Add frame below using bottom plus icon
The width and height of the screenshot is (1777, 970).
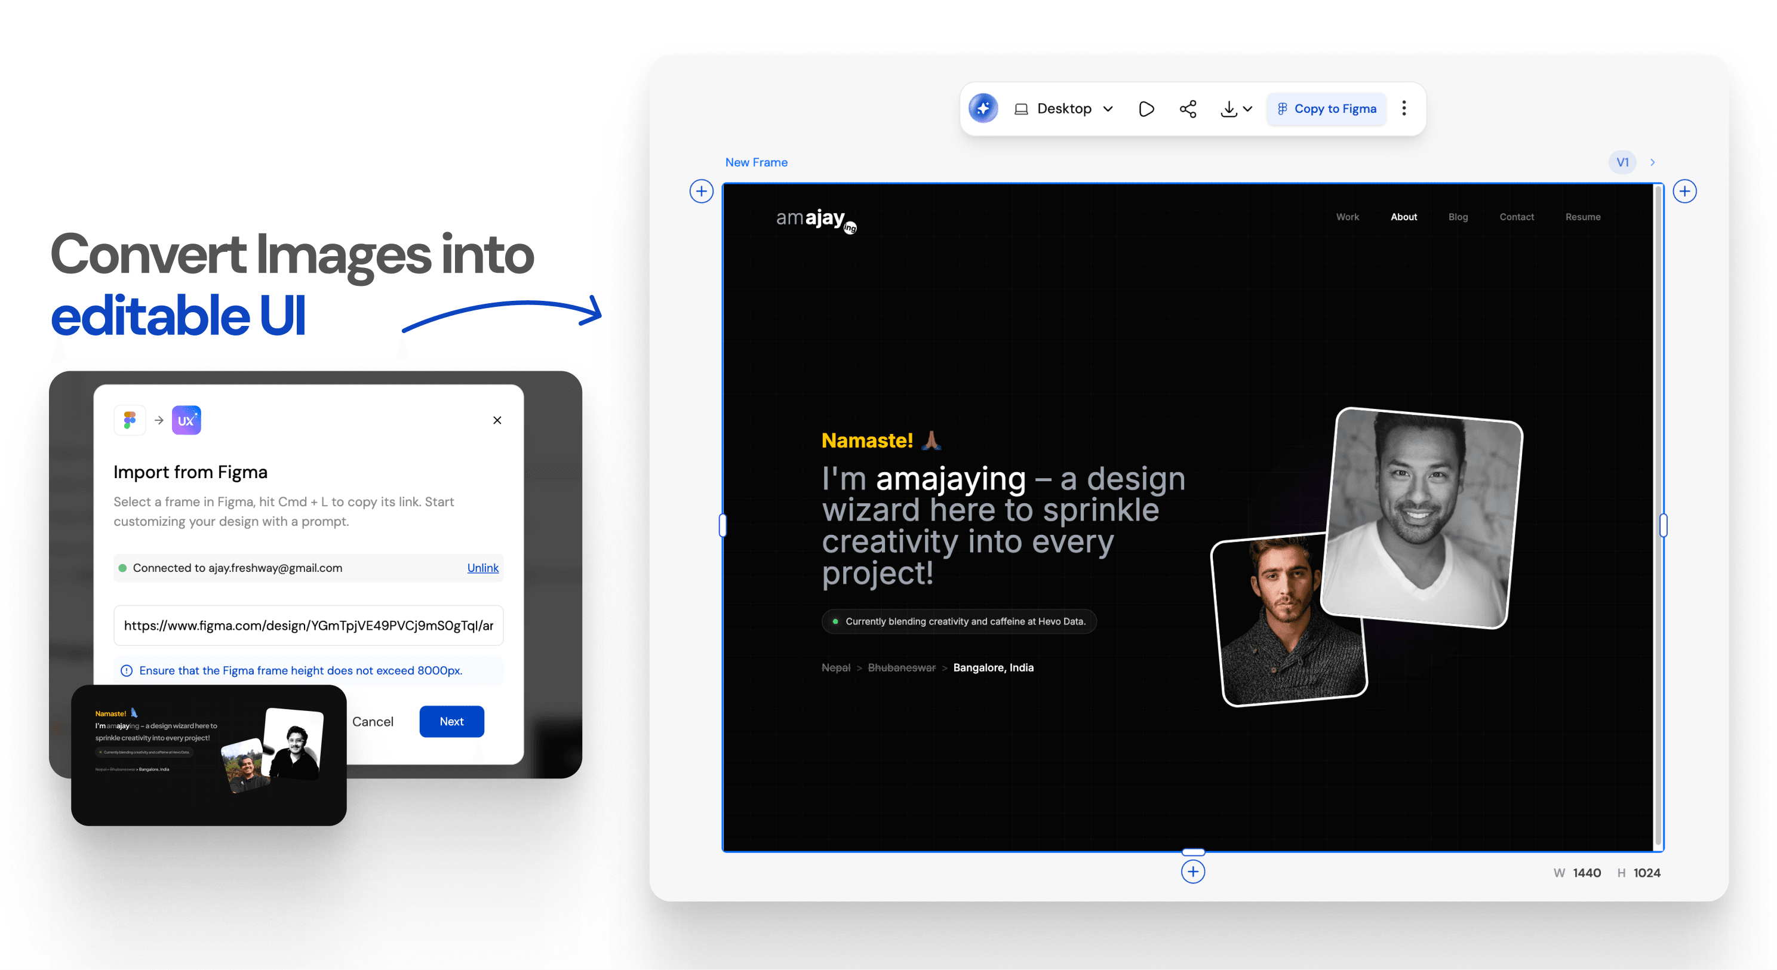point(1192,872)
